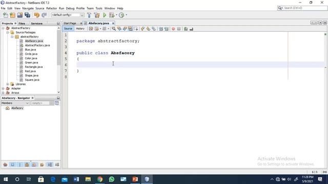Image resolution: width=328 pixels, height=184 pixels.
Task: Click the Shift Line Left icon
Action: click(161, 29)
